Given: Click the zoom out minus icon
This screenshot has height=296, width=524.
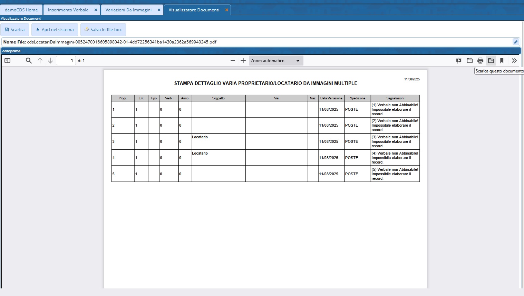Looking at the screenshot, I should 233,61.
